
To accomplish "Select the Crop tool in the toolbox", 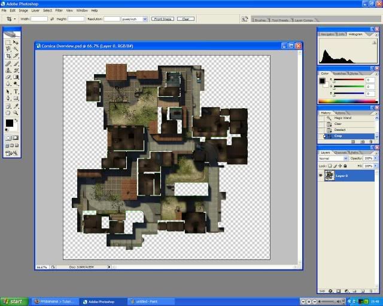I will [x=8, y=56].
